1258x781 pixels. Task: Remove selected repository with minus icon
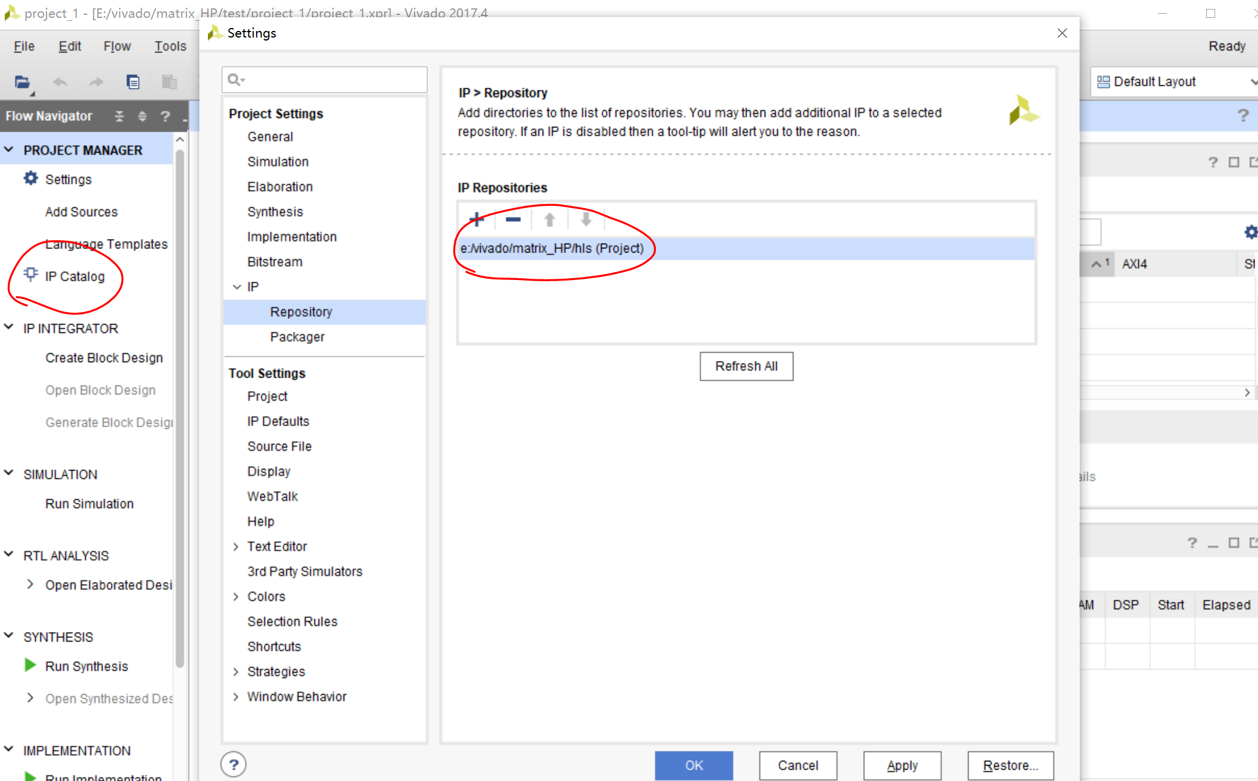pyautogui.click(x=513, y=220)
